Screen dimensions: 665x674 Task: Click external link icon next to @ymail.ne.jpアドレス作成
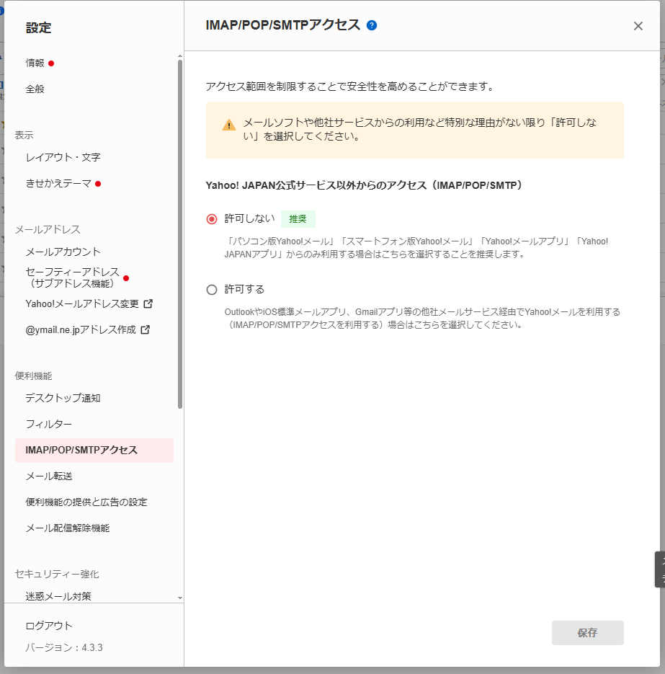pos(146,329)
